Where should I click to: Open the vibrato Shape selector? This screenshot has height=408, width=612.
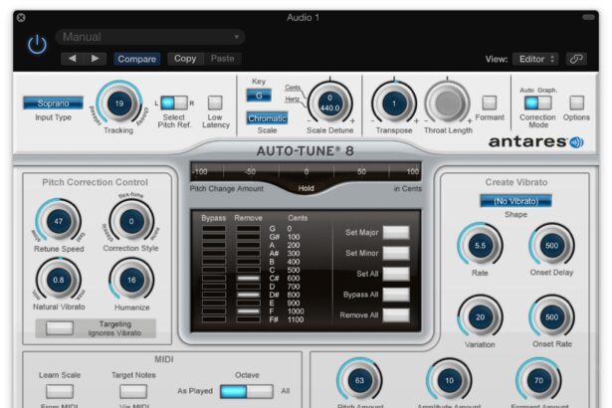pos(513,200)
